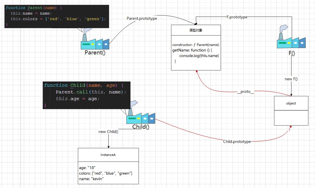
Task: Select the F() factory icon
Action: (x=291, y=41)
